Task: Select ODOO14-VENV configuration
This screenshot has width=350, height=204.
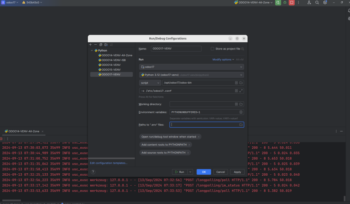Action: 109,65
